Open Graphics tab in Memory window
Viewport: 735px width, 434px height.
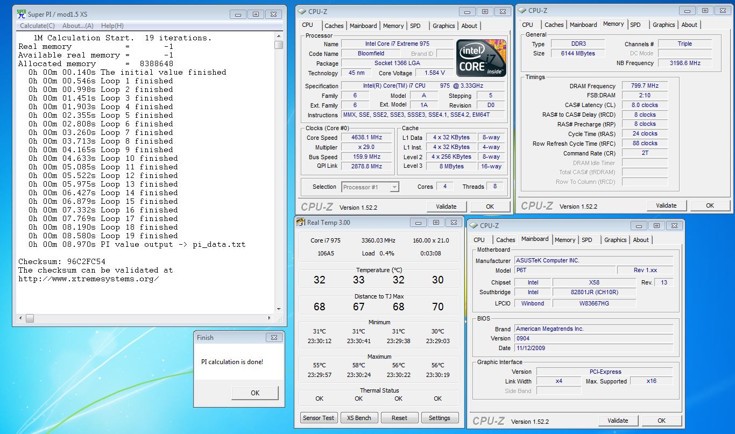click(664, 25)
